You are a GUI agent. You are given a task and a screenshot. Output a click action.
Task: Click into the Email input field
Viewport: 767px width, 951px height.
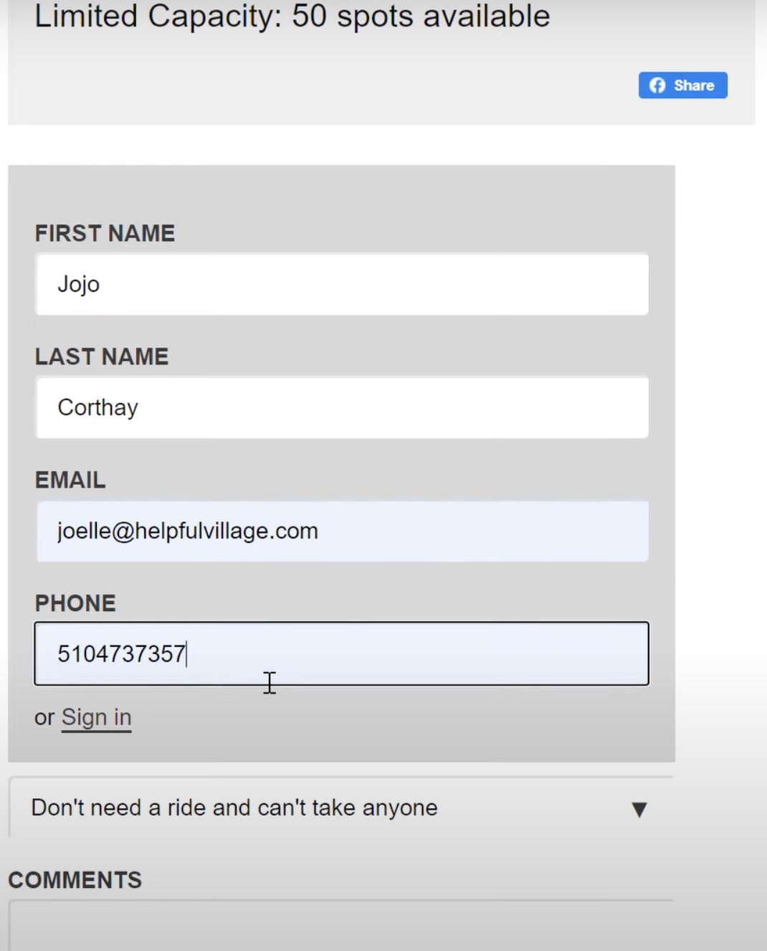click(x=342, y=531)
